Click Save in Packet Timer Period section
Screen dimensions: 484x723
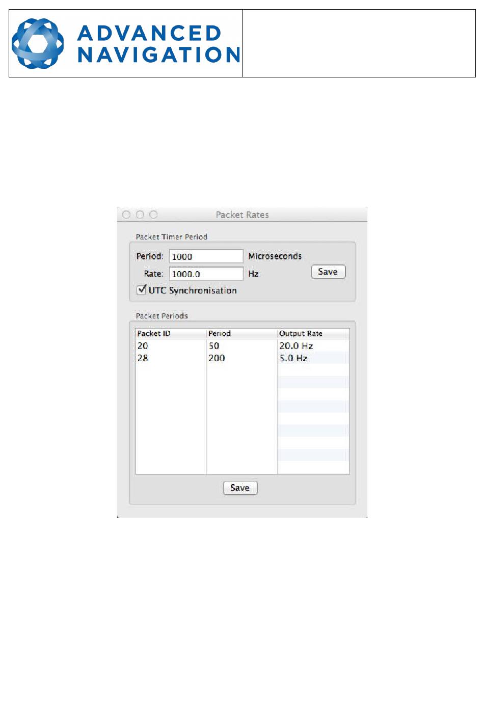328,272
